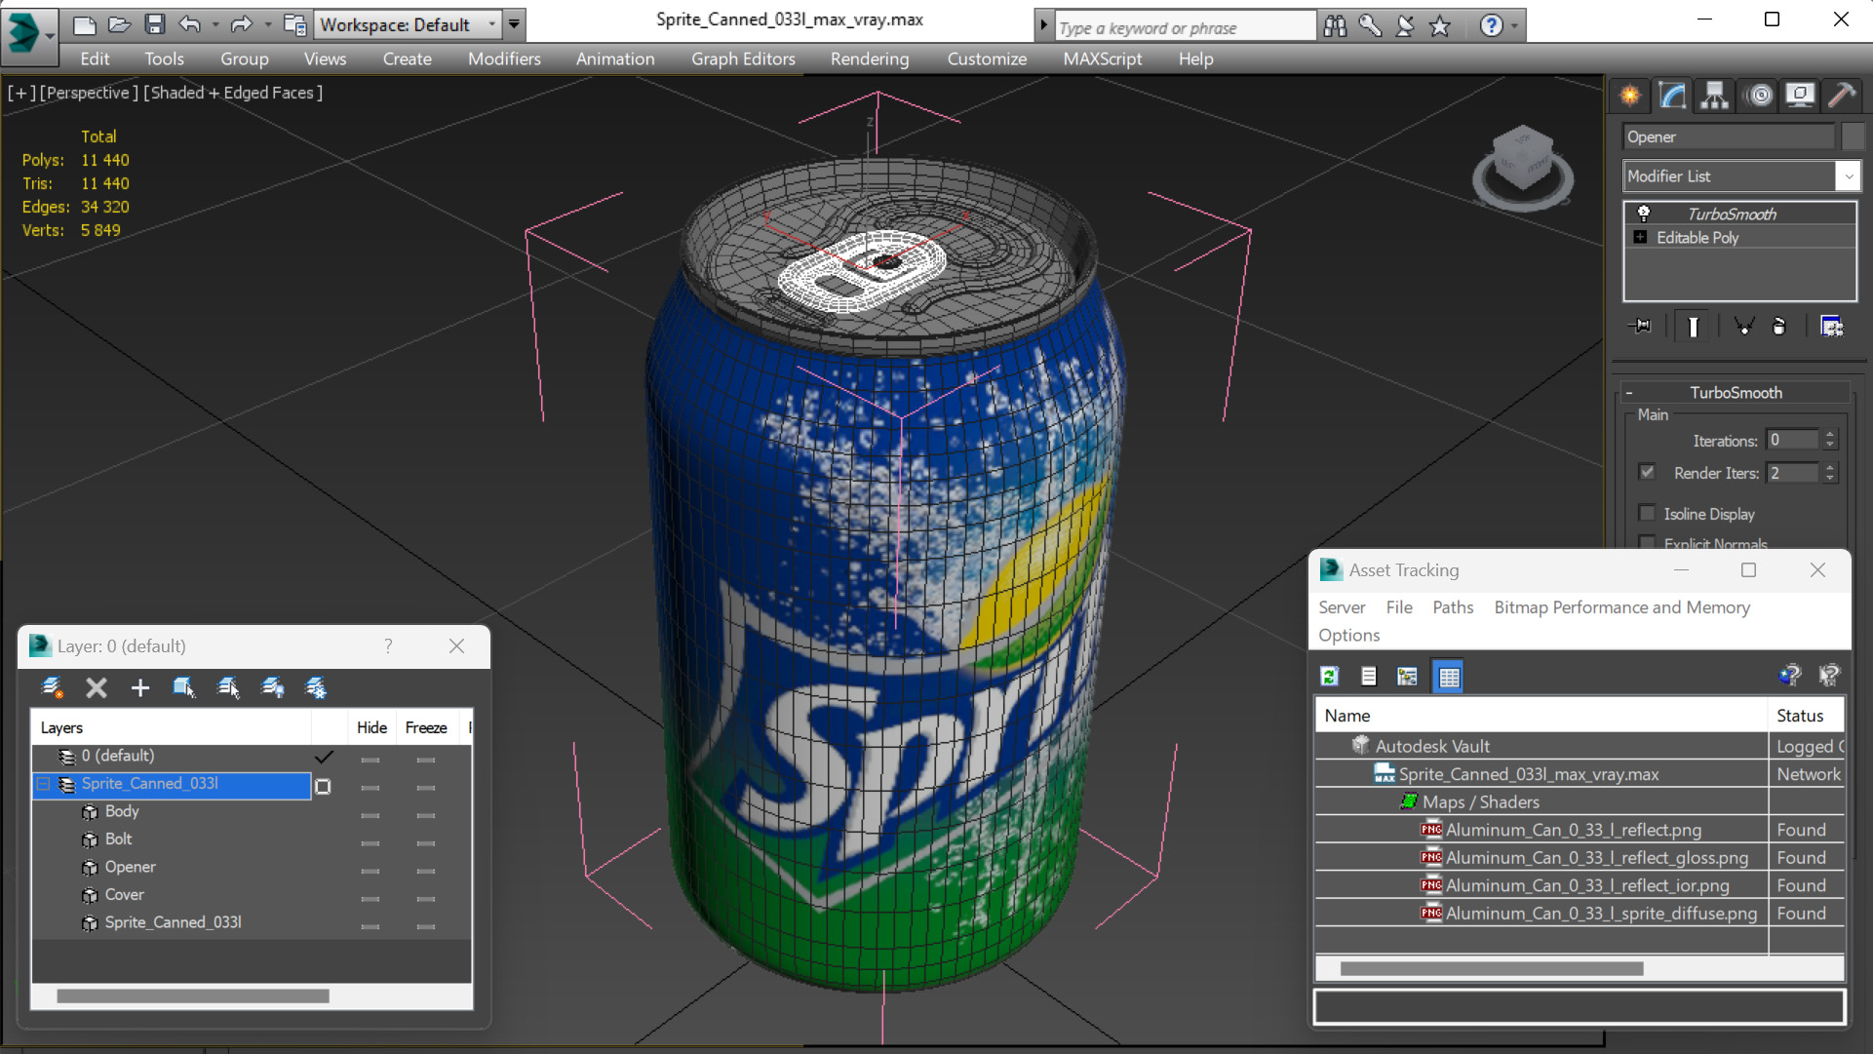This screenshot has height=1054, width=1873.
Task: Open the help question mark dropdown arrow
Action: click(1514, 26)
